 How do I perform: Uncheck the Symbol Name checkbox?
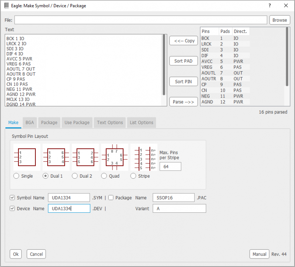click(12, 198)
